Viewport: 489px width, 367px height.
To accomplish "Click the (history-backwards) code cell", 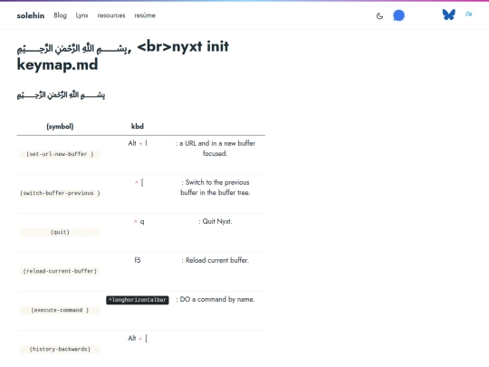I will tap(60, 349).
